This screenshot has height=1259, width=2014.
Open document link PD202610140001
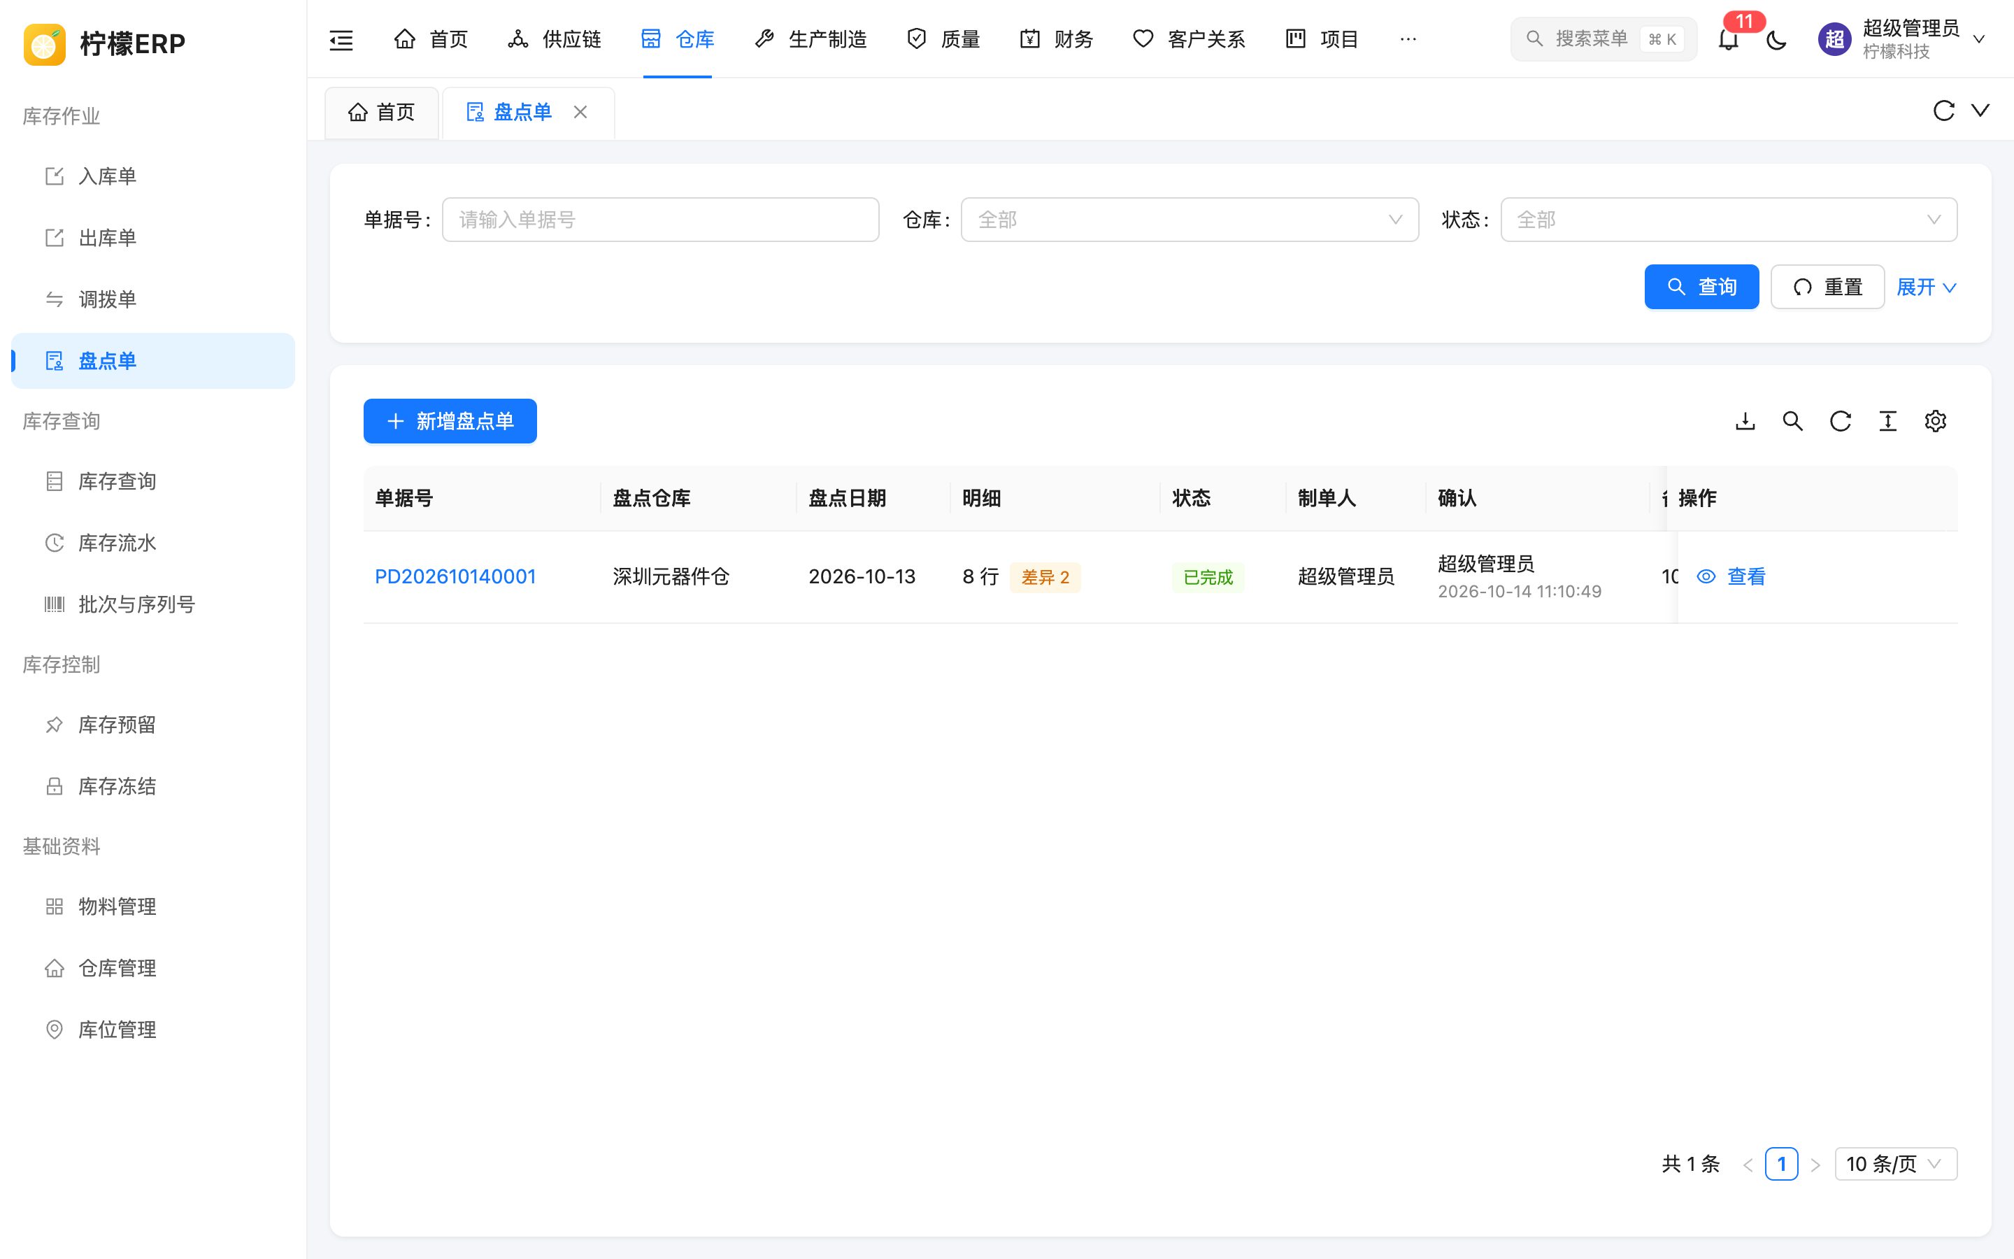click(455, 577)
